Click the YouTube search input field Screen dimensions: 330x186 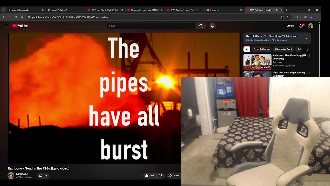pos(151,26)
